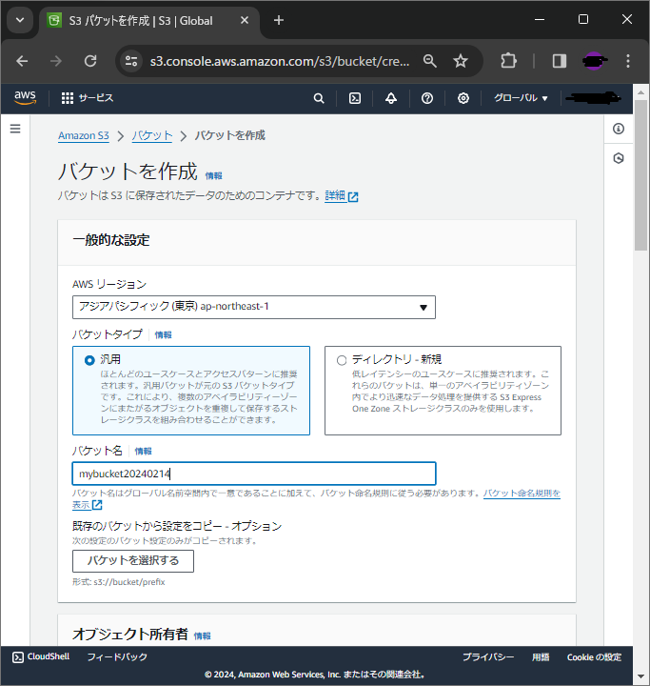
Task: Reload the page
Action: click(90, 61)
